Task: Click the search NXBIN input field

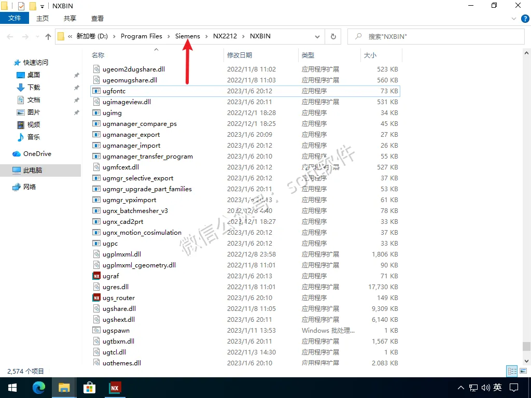Action: point(436,37)
